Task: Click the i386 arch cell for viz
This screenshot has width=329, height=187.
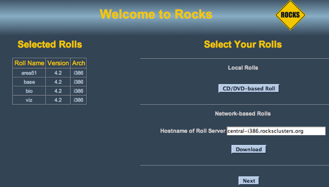Action: (x=78, y=100)
